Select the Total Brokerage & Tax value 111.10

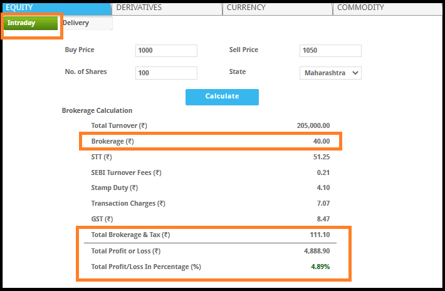point(319,235)
